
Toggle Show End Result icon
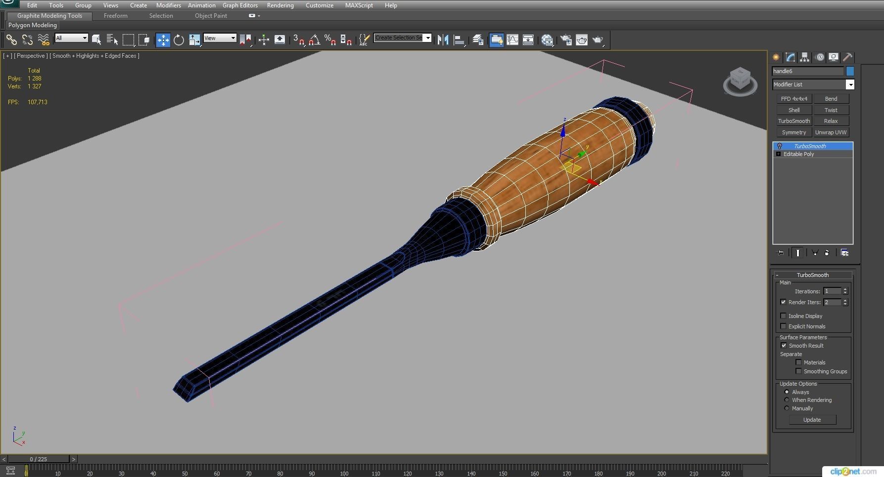click(798, 253)
